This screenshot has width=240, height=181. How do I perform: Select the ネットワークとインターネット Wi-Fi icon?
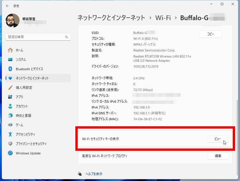10,78
